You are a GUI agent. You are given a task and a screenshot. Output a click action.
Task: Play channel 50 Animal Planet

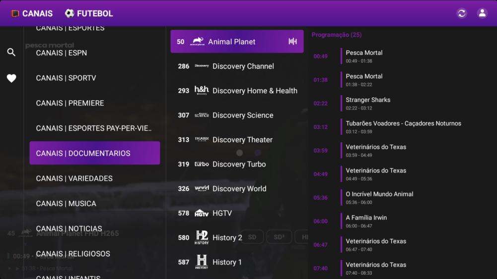[237, 42]
